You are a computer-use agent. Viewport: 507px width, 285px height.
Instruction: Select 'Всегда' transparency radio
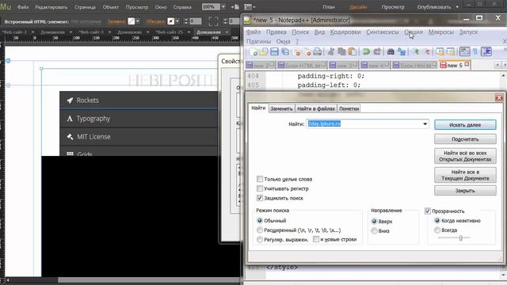pyautogui.click(x=437, y=230)
